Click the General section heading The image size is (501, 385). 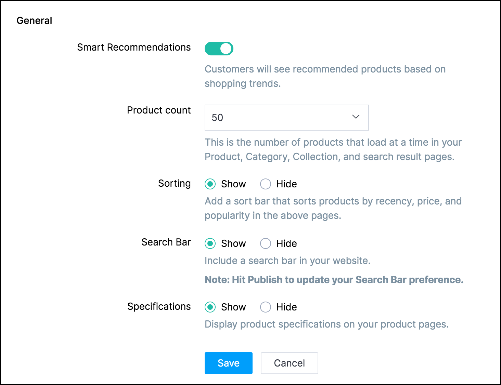pos(34,21)
